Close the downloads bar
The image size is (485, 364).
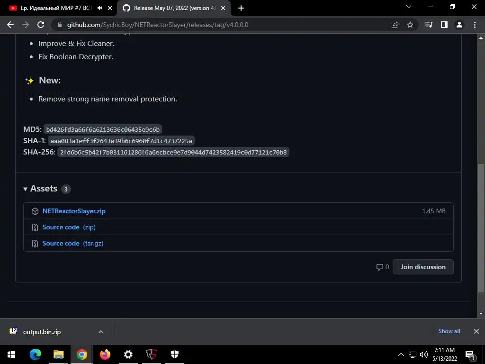pyautogui.click(x=476, y=331)
